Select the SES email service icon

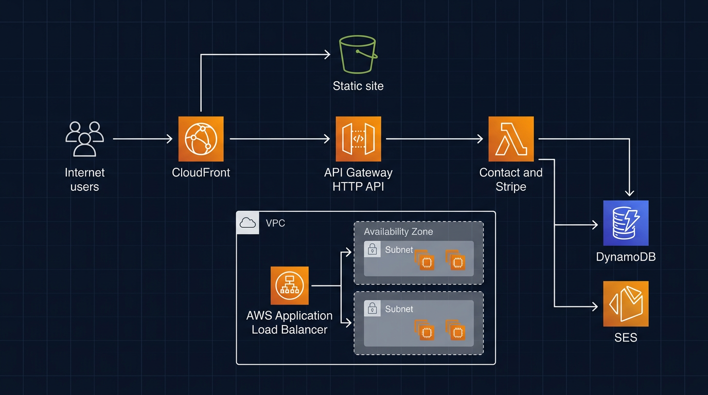[626, 303]
